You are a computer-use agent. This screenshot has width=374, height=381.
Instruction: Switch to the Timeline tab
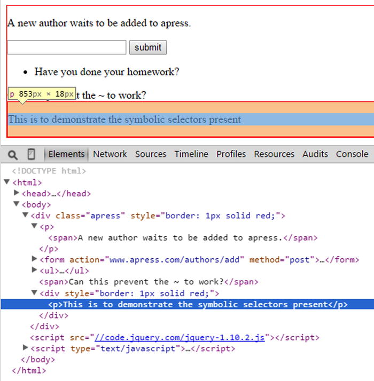[191, 154]
